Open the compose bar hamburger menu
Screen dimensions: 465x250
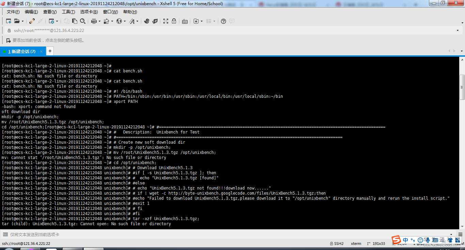point(460,234)
